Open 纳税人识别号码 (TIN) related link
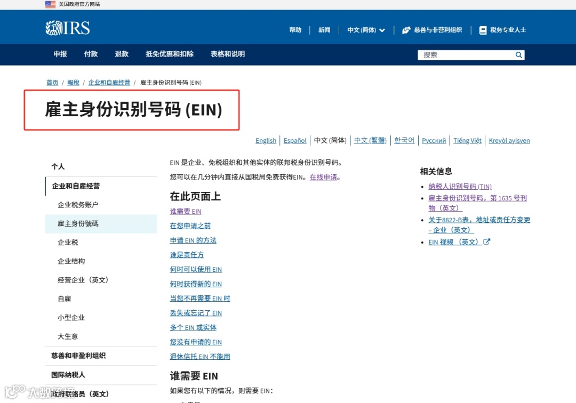The width and height of the screenshot is (576, 403). pyautogui.click(x=460, y=187)
